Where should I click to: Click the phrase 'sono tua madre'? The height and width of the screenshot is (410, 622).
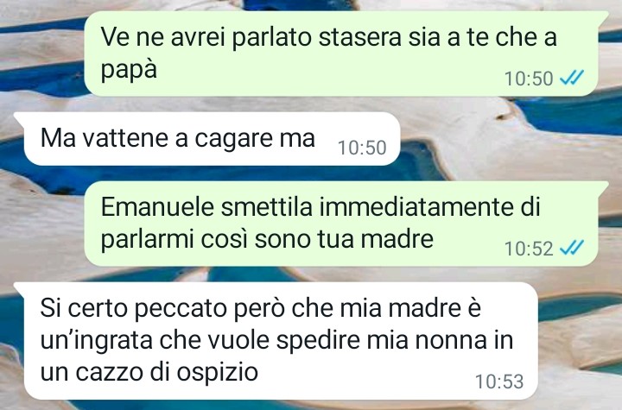[x=344, y=239]
